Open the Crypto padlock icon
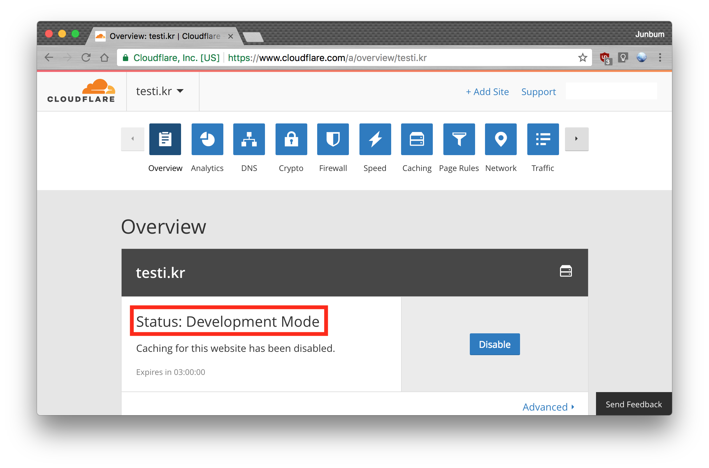 (291, 139)
